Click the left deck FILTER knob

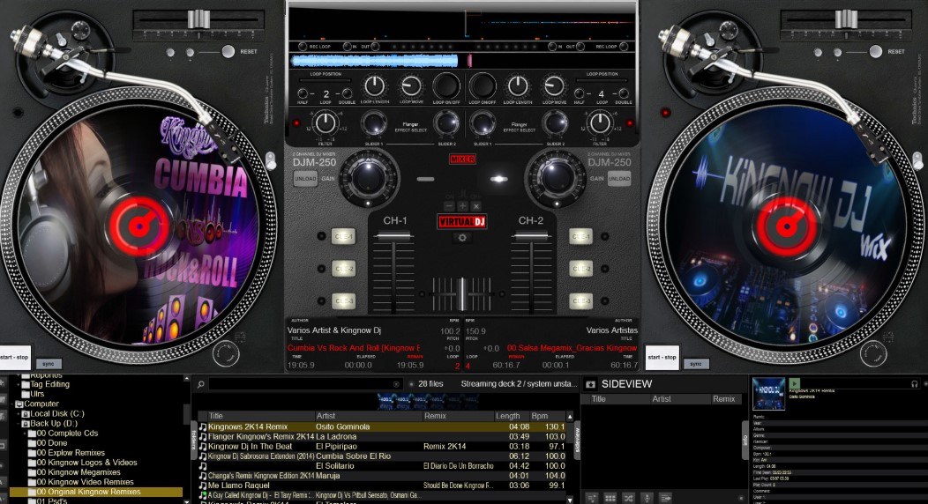(x=325, y=123)
